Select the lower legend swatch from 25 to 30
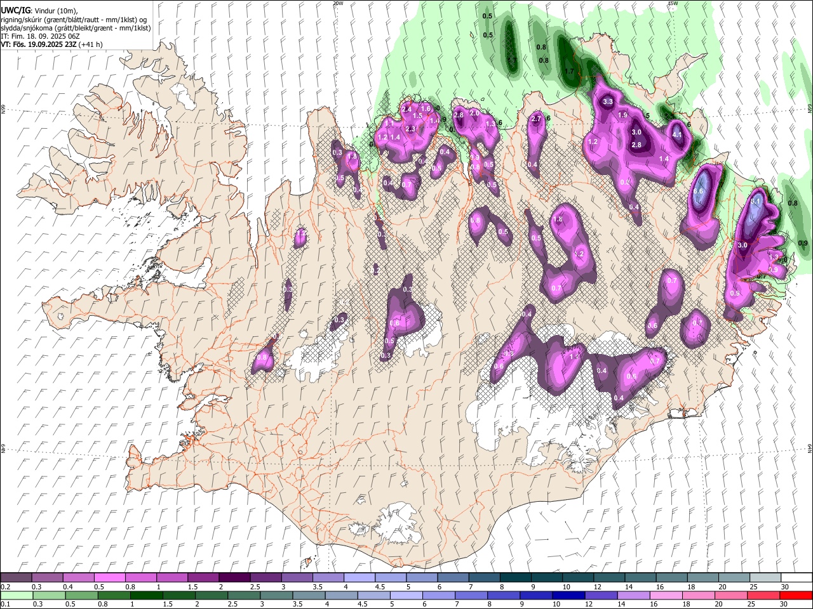This screenshot has width=813, height=609. coord(763,595)
